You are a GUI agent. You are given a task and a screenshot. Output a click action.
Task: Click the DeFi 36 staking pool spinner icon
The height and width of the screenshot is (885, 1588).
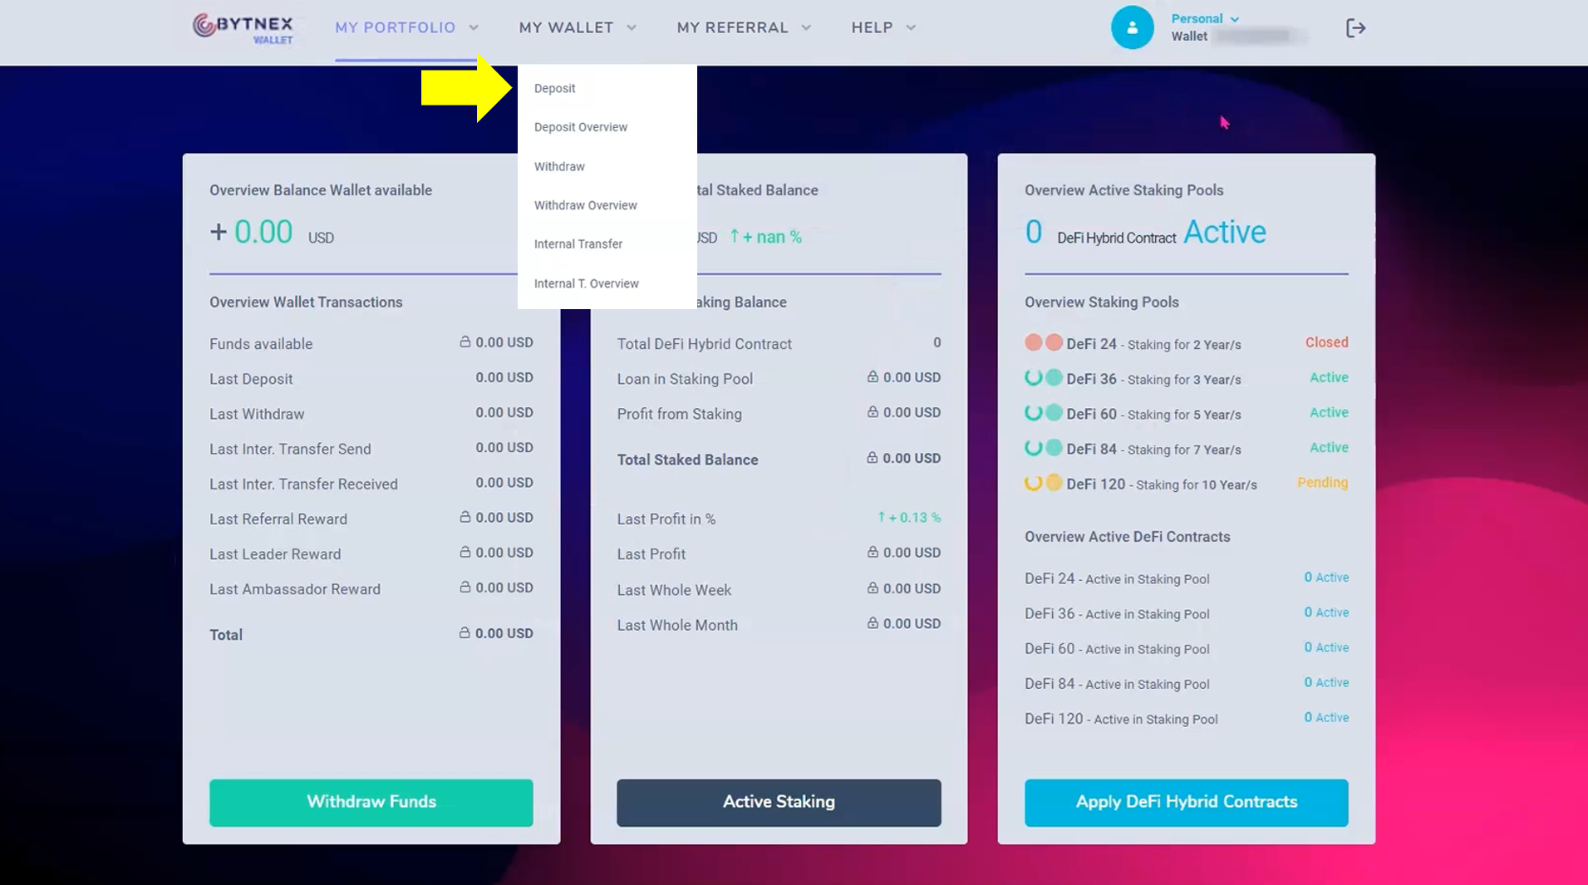pyautogui.click(x=1034, y=378)
